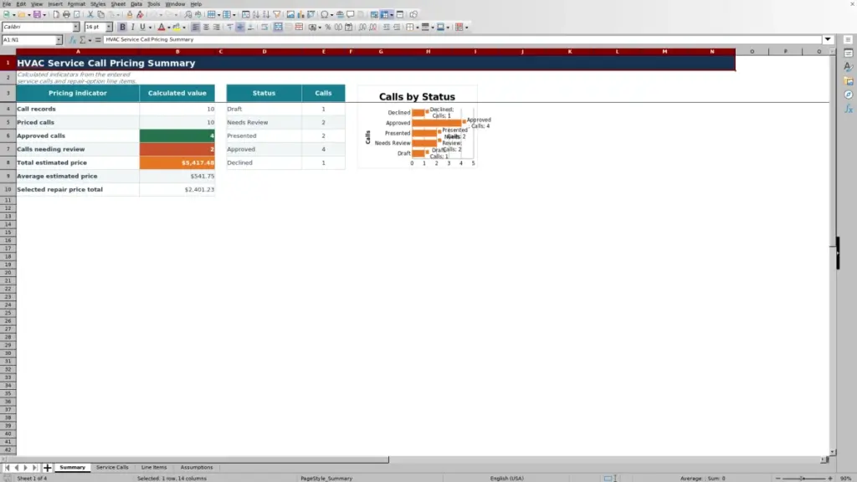Toggle Wrap Text

click(x=264, y=28)
